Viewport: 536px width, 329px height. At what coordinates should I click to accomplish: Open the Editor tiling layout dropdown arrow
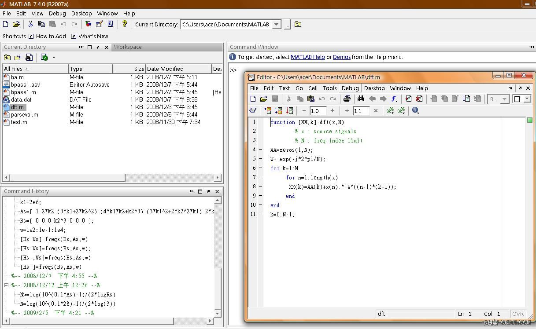(x=527, y=99)
